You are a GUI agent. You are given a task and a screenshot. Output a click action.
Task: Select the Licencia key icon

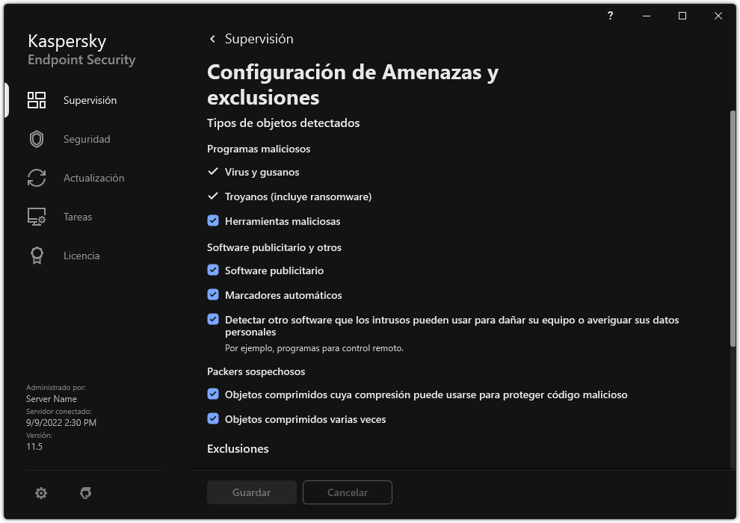coord(37,256)
